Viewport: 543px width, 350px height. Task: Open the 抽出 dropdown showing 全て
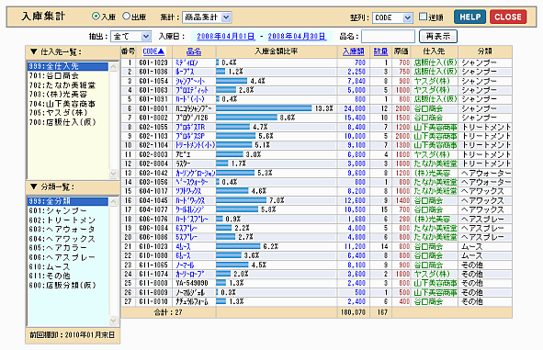(130, 36)
